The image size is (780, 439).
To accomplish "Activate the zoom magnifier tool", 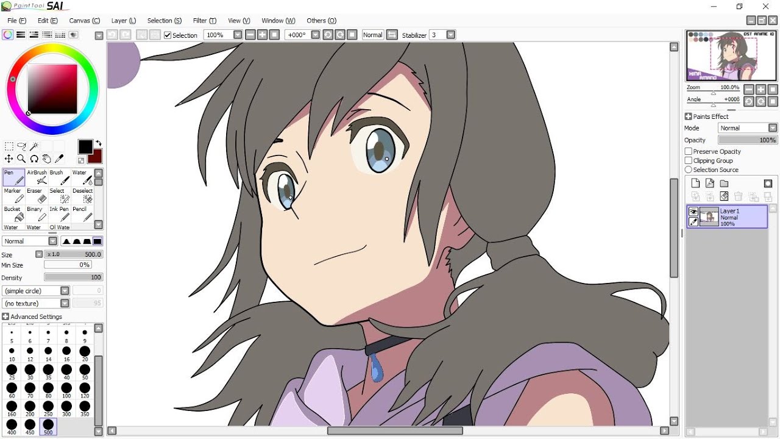I will [x=21, y=159].
